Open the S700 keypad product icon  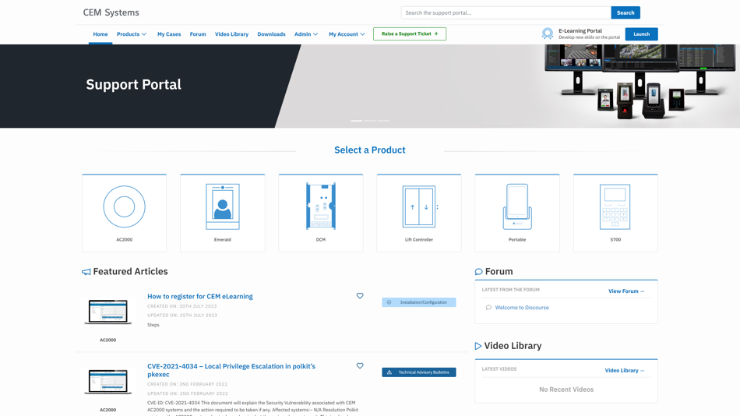click(x=615, y=206)
